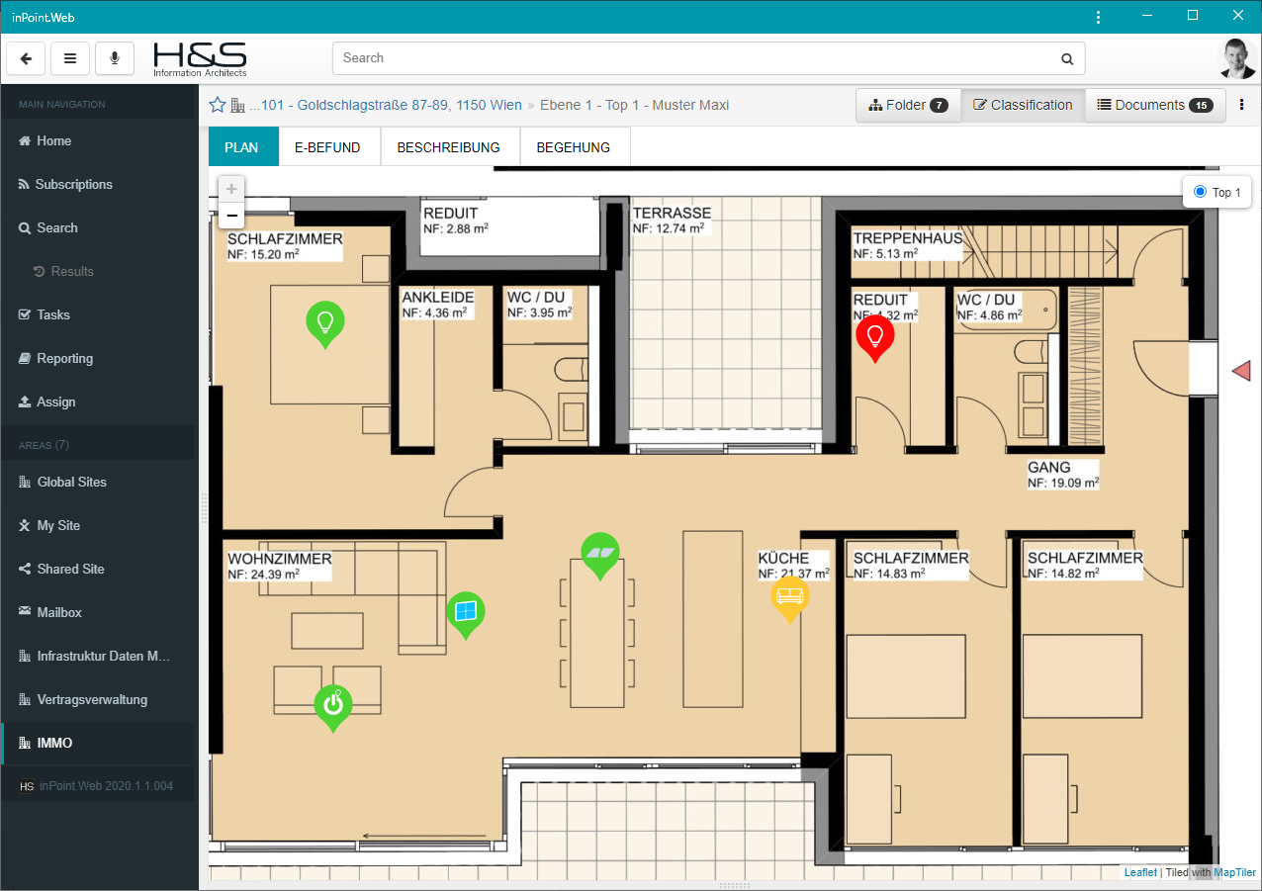Select the yellow sofa marker near Küche
Viewport: 1262px width, 891px height.
point(789,596)
